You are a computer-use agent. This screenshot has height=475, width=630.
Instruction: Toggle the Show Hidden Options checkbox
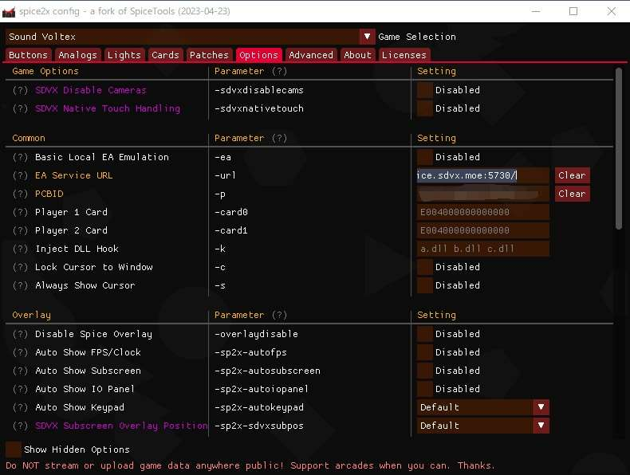14,449
